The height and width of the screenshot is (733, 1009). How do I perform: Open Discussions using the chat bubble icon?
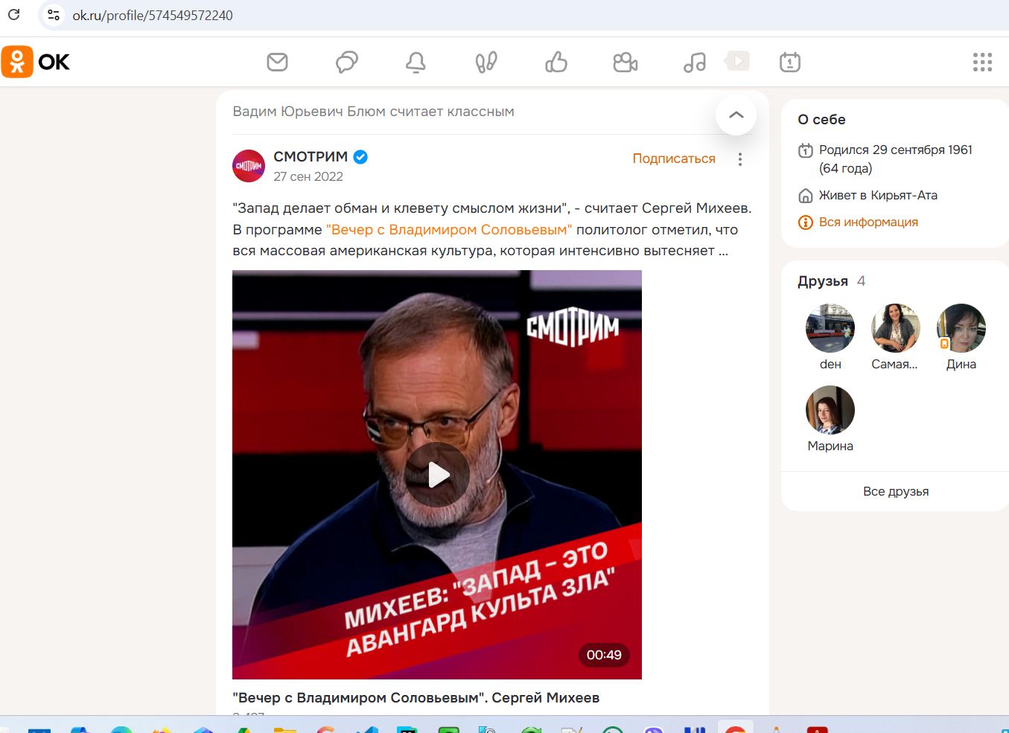(346, 63)
